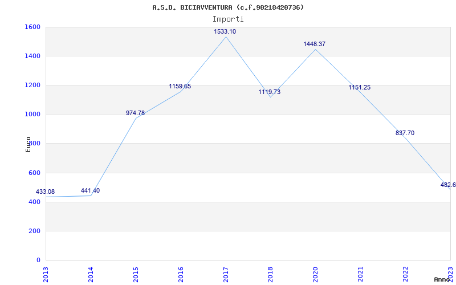
Task: Click the 2017 x-axis year label
Action: click(x=225, y=275)
